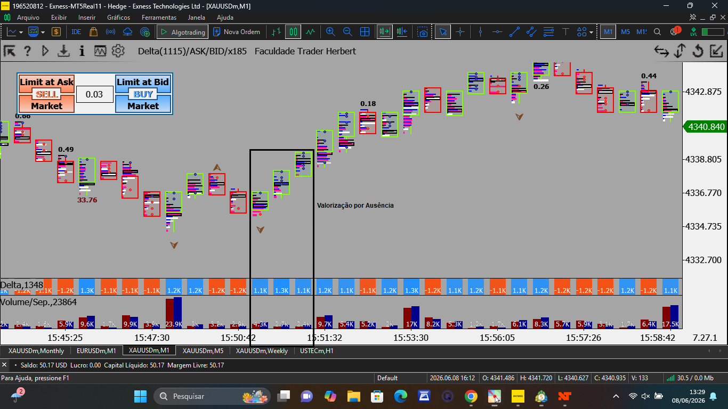Click the horizontal swap arrows icon

tap(662, 51)
